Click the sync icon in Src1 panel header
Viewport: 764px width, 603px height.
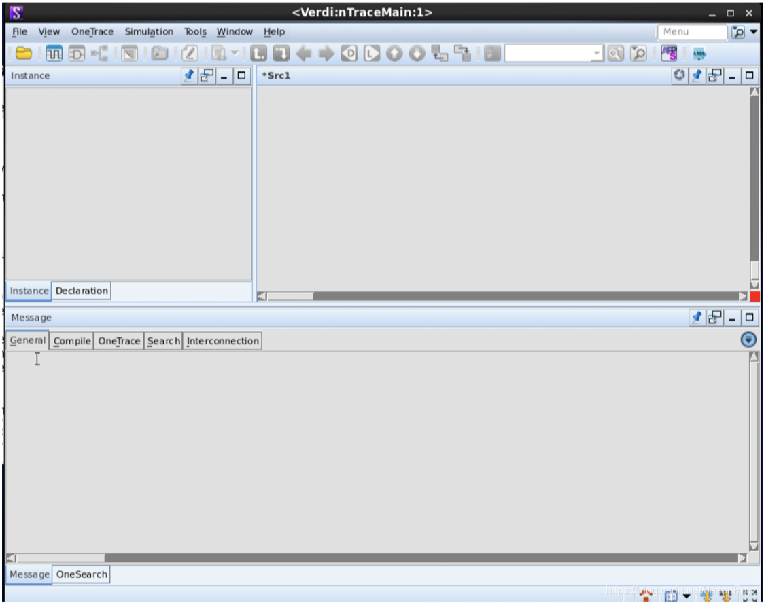(679, 75)
